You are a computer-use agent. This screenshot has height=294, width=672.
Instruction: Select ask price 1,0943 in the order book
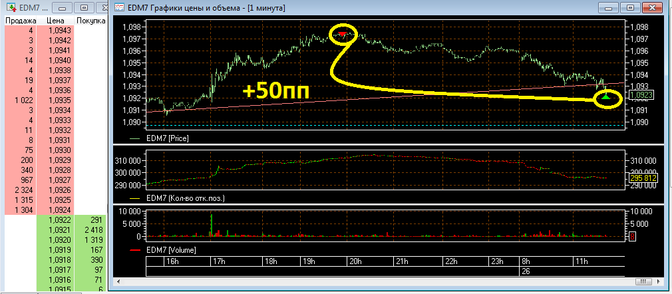pyautogui.click(x=55, y=31)
